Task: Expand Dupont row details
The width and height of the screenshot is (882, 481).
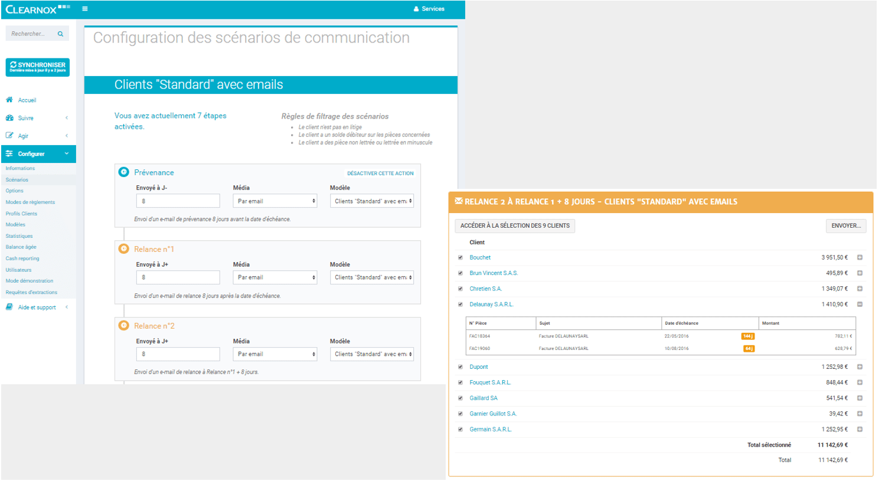Action: click(860, 367)
